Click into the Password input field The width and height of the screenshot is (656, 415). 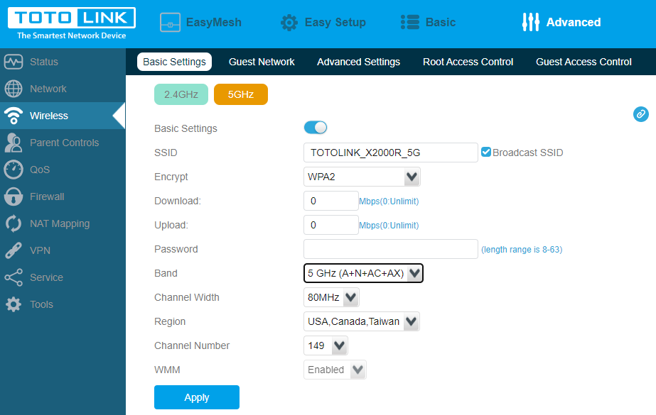pyautogui.click(x=390, y=249)
